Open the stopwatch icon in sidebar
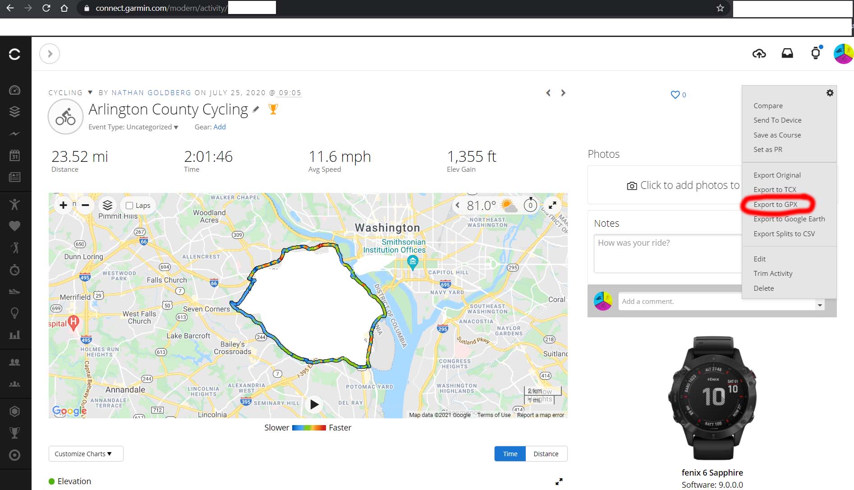Screen dimensions: 854x490 coord(14,270)
